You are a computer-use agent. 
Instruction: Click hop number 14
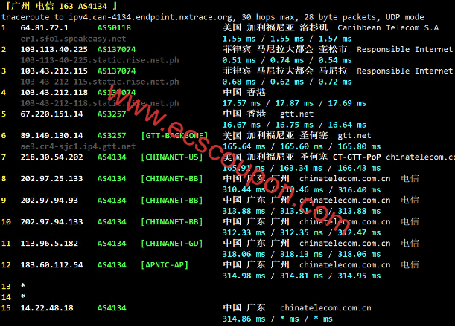[x=6, y=297]
